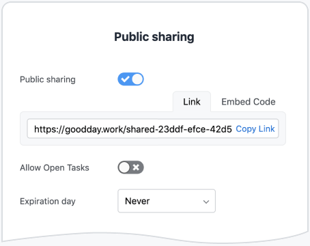Select the Never value in Expiration day box
Screen dimensions: 310x246
pyautogui.click(x=137, y=201)
